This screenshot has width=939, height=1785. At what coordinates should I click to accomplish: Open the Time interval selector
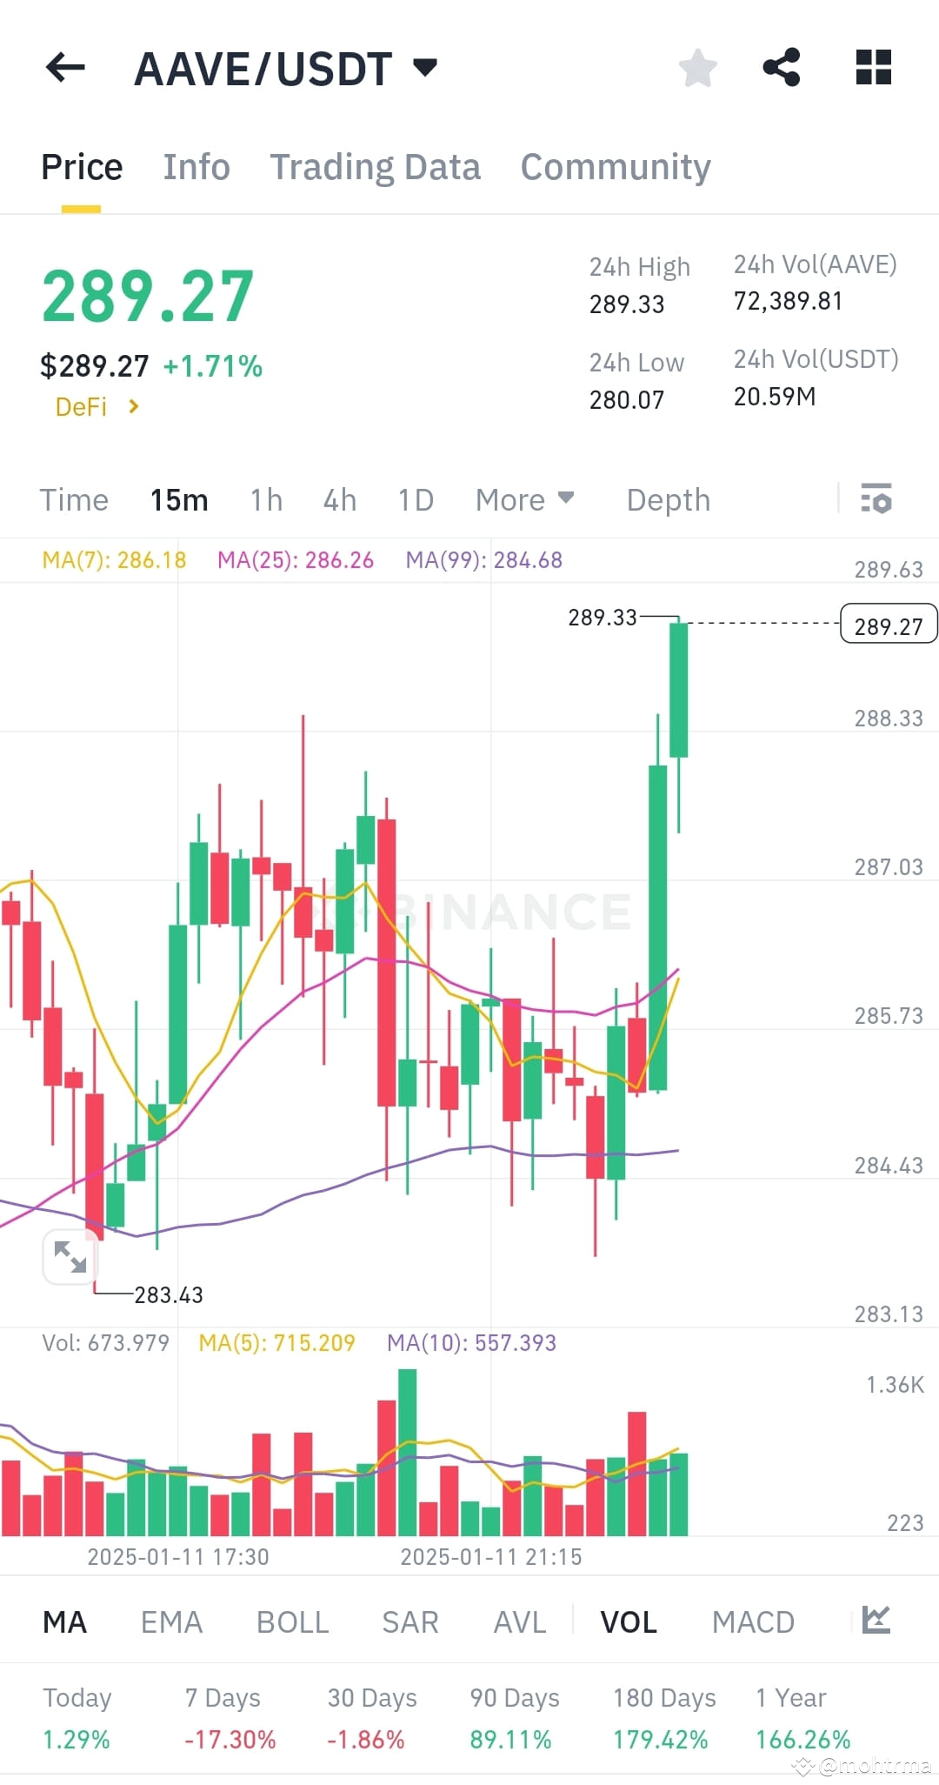(73, 499)
